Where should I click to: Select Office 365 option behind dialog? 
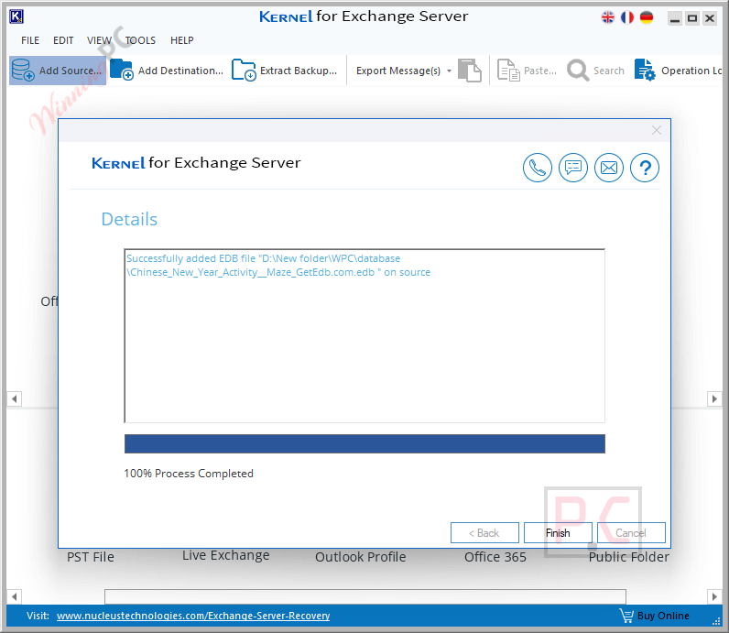click(x=495, y=557)
